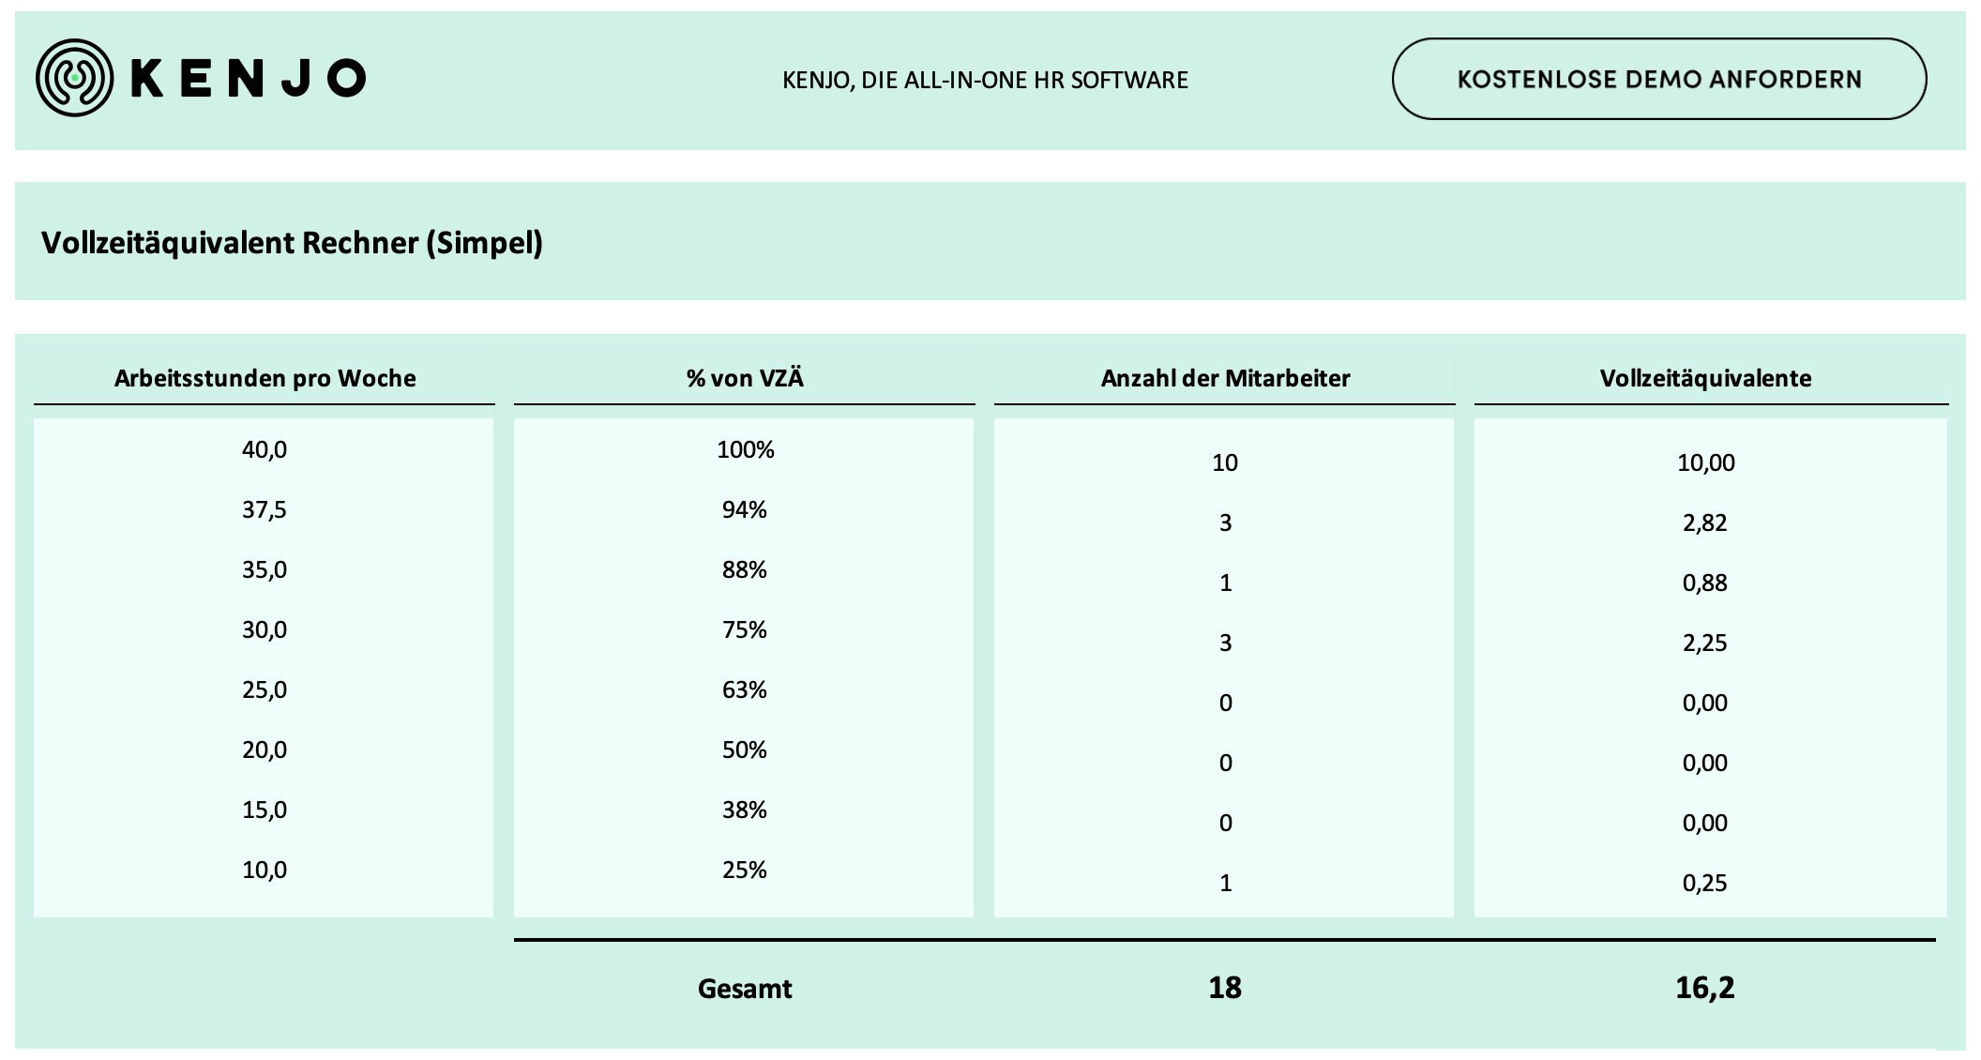Select the Vollzeitäquivalent Rechner (Simpel) title
This screenshot has width=1981, height=1060.
(x=292, y=243)
